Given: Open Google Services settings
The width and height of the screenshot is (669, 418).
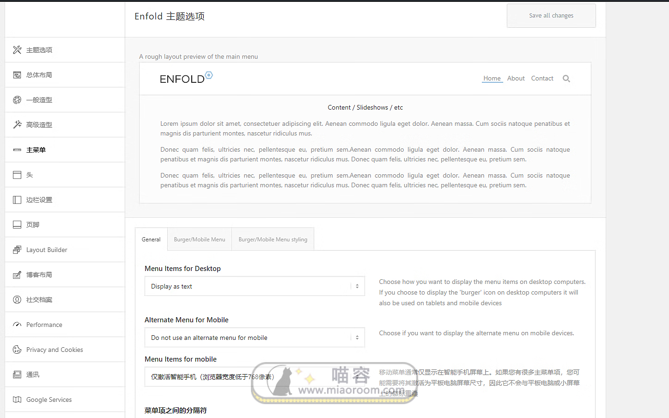Looking at the screenshot, I should 65,400.
